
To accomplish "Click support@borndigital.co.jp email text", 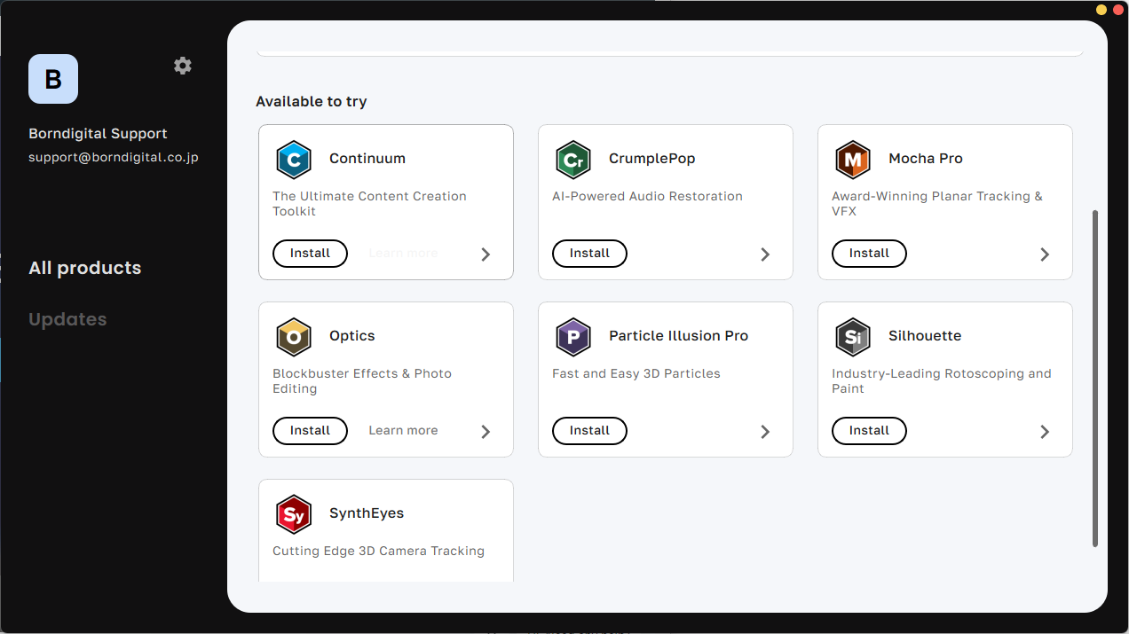I will click(114, 157).
